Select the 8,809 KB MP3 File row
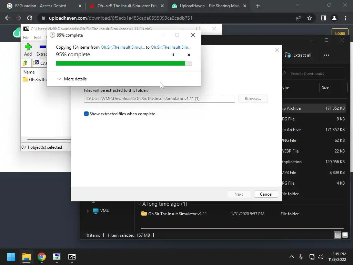The width and height of the screenshot is (353, 265). point(314,173)
